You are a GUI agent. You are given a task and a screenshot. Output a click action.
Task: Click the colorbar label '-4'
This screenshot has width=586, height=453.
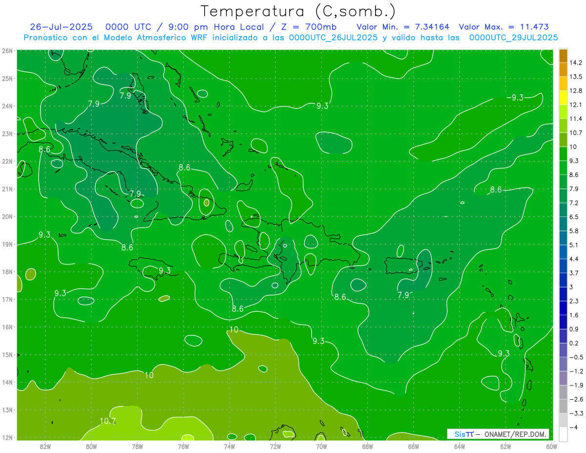(573, 427)
